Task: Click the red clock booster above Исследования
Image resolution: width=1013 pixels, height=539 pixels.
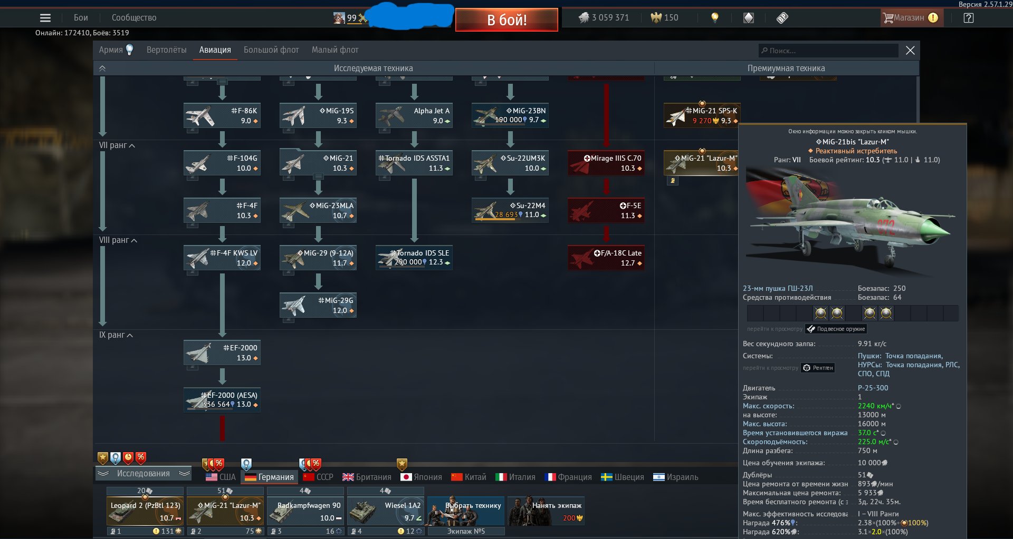Action: [128, 458]
